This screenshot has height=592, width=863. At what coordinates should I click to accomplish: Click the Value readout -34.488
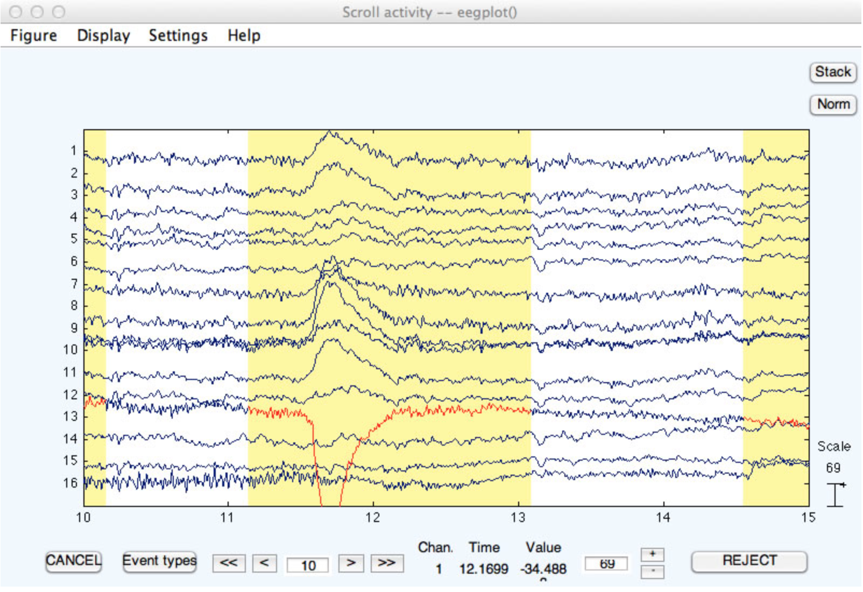click(x=543, y=569)
